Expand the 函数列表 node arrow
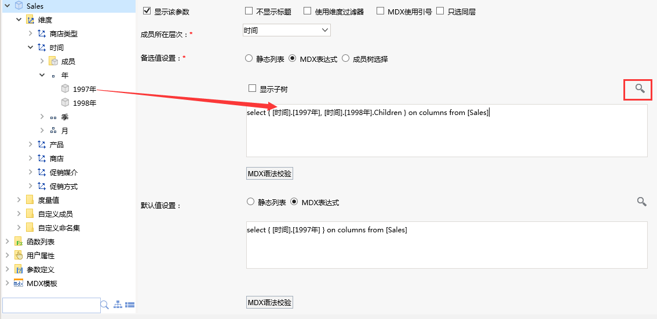The height and width of the screenshot is (319, 657). coord(7,242)
